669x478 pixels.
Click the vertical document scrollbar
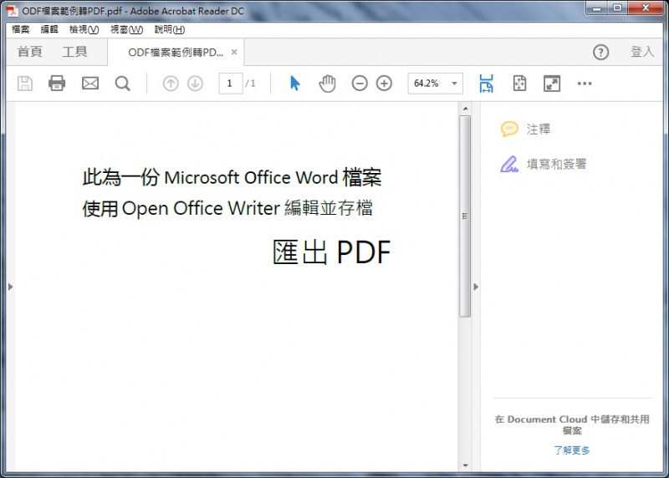tap(465, 217)
